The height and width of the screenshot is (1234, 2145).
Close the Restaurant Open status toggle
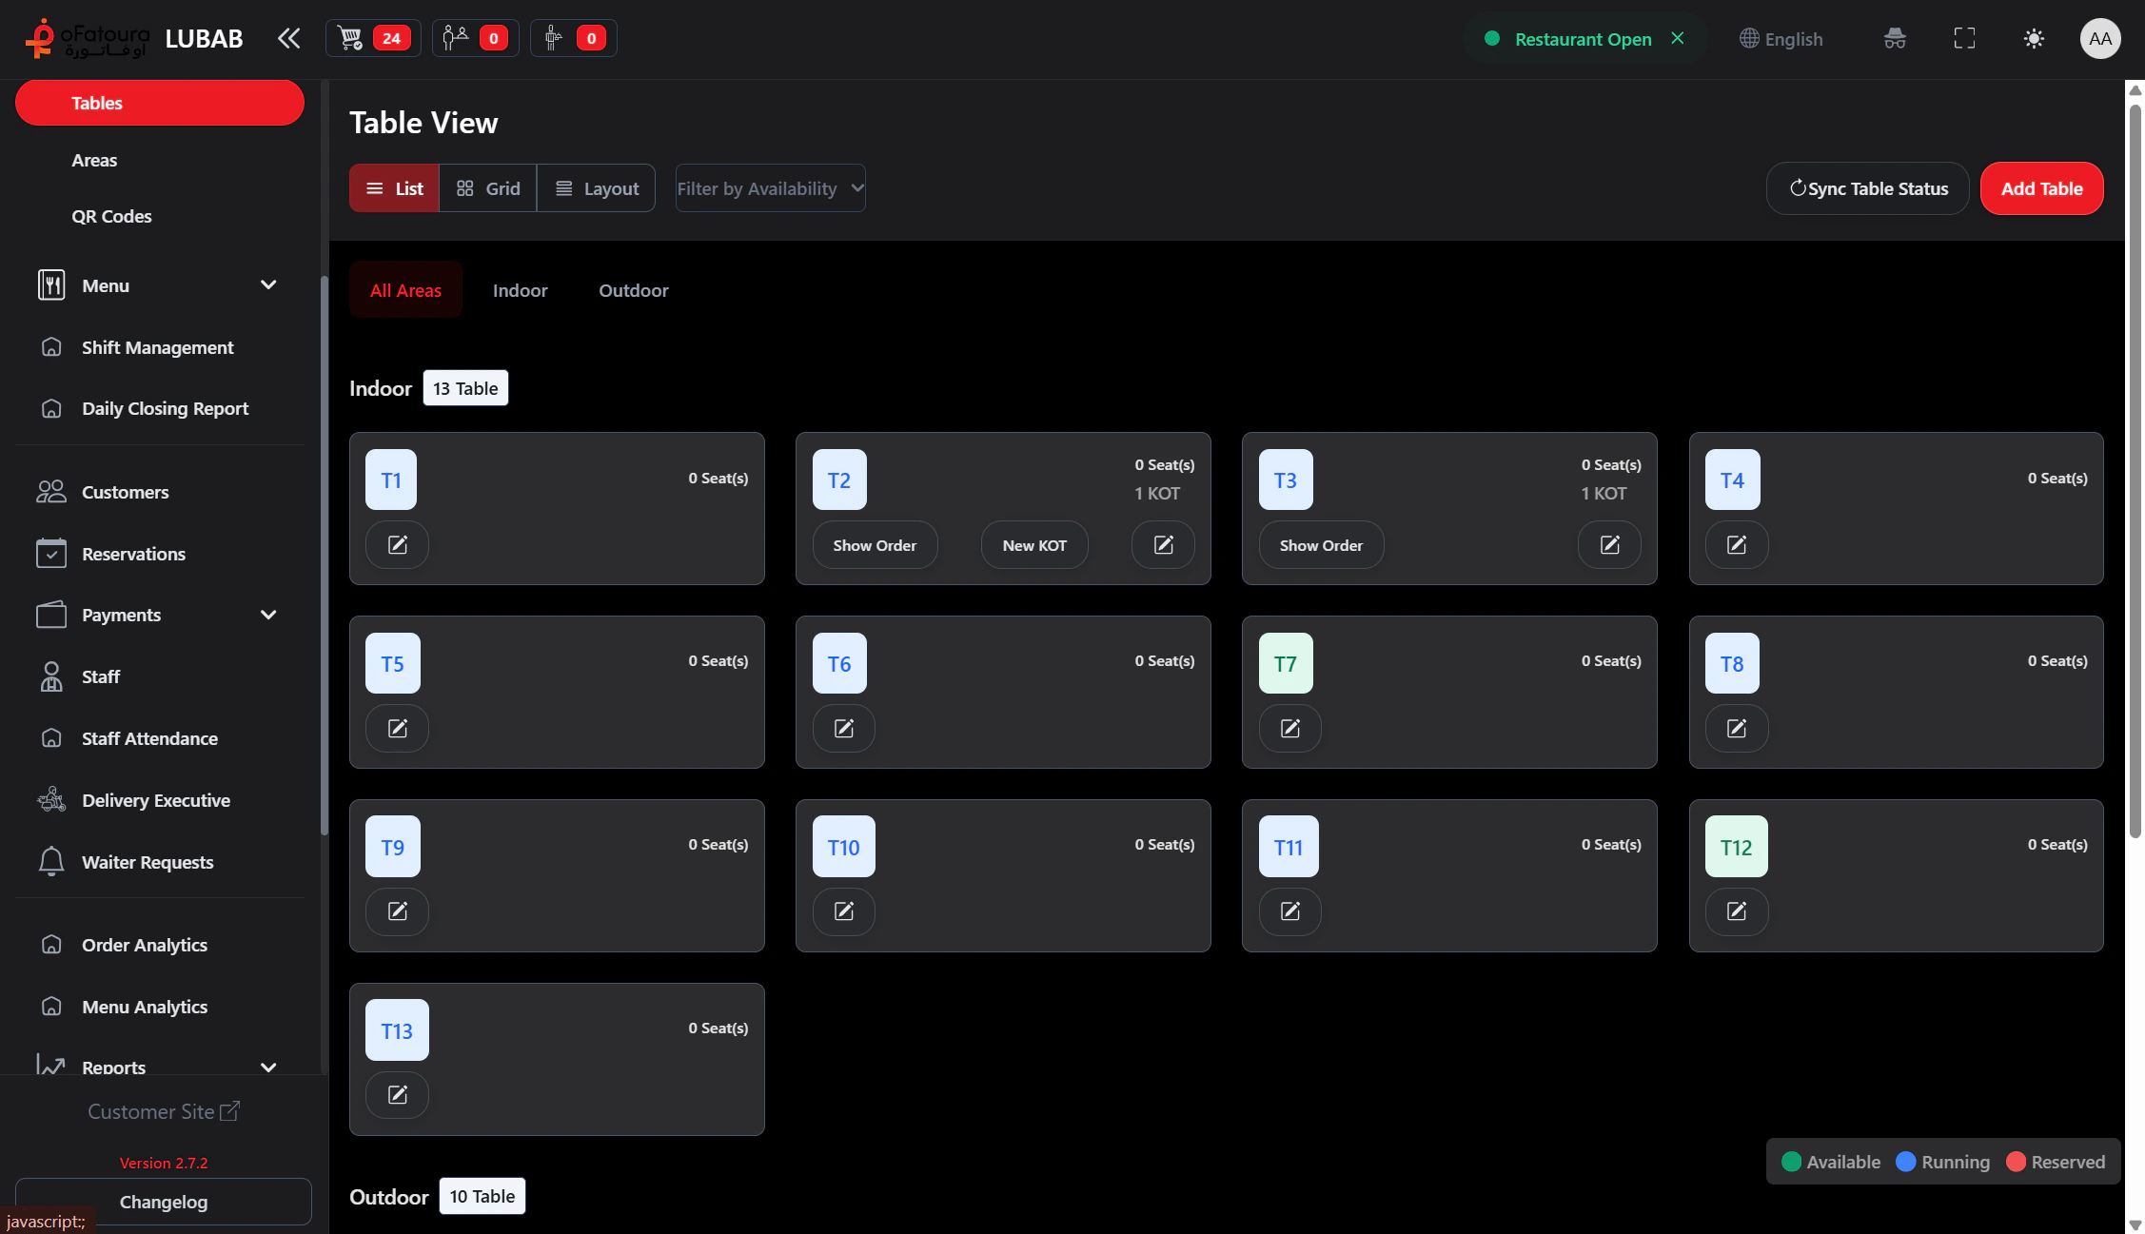click(x=1678, y=38)
